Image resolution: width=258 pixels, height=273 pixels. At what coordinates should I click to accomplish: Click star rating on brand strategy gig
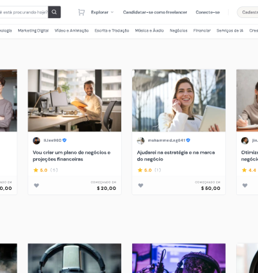click(144, 170)
